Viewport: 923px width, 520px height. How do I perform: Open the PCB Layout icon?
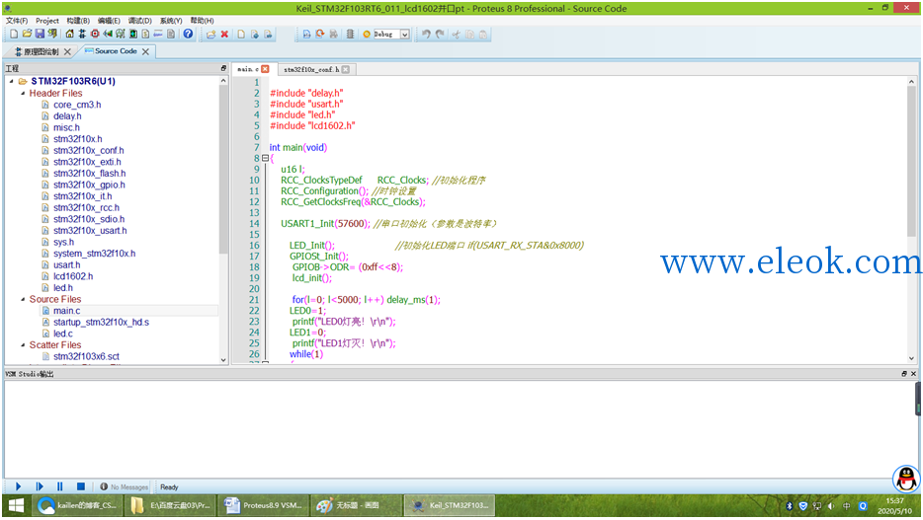[x=95, y=35]
